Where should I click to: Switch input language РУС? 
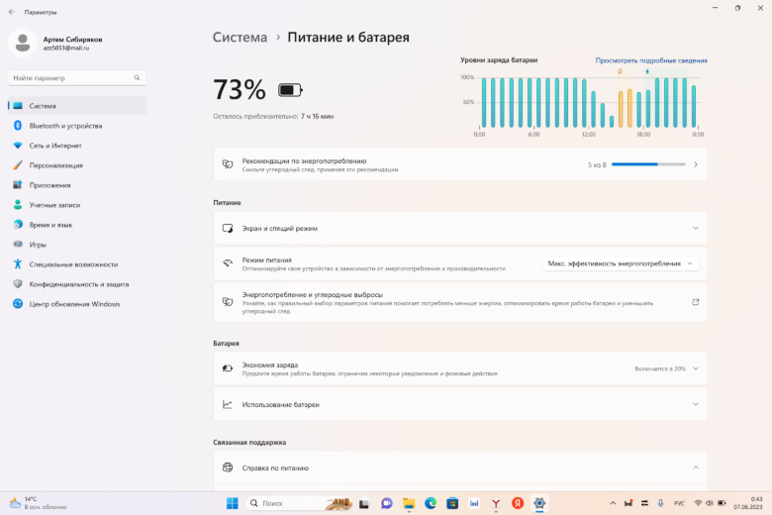679,503
